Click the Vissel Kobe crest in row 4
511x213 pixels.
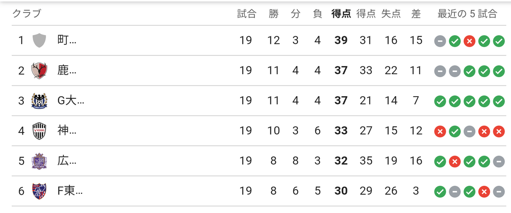tap(39, 131)
